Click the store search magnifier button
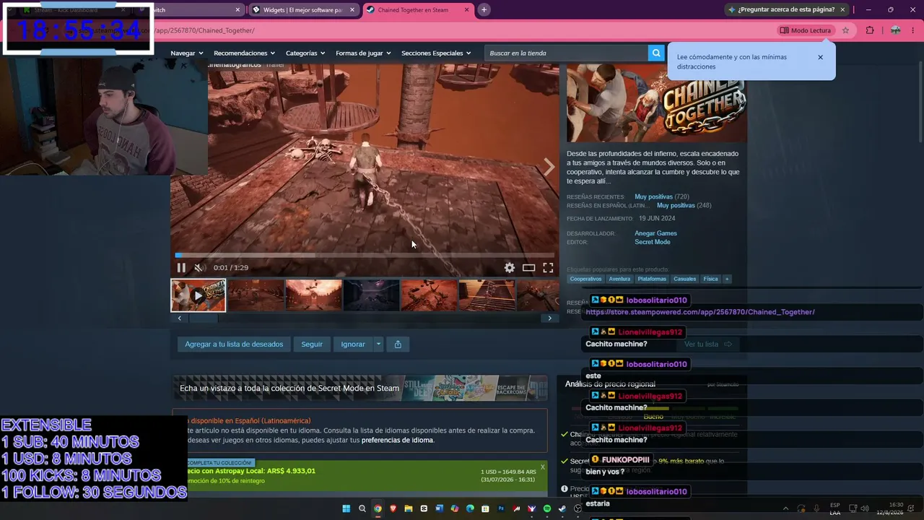The image size is (924, 520). click(x=656, y=53)
